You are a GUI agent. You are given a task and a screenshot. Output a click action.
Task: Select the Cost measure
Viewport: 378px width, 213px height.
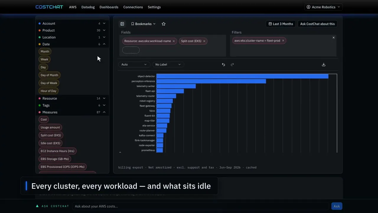[44, 120]
